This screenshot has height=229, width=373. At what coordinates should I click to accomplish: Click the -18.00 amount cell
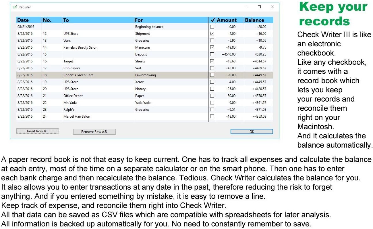[x=230, y=117]
